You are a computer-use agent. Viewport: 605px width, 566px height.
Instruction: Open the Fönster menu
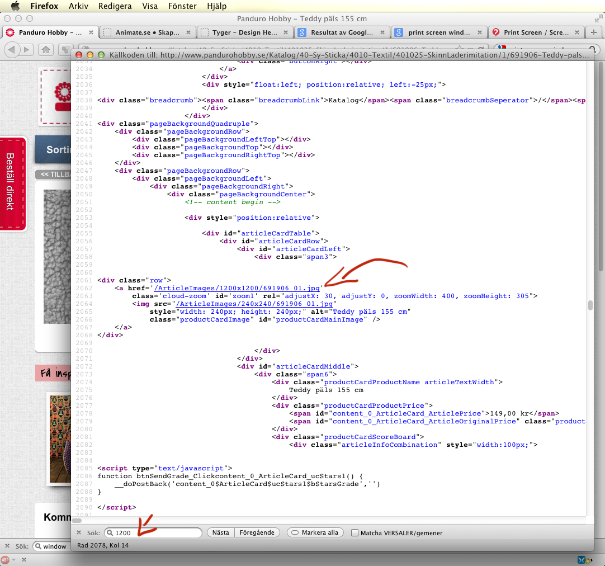(182, 6)
